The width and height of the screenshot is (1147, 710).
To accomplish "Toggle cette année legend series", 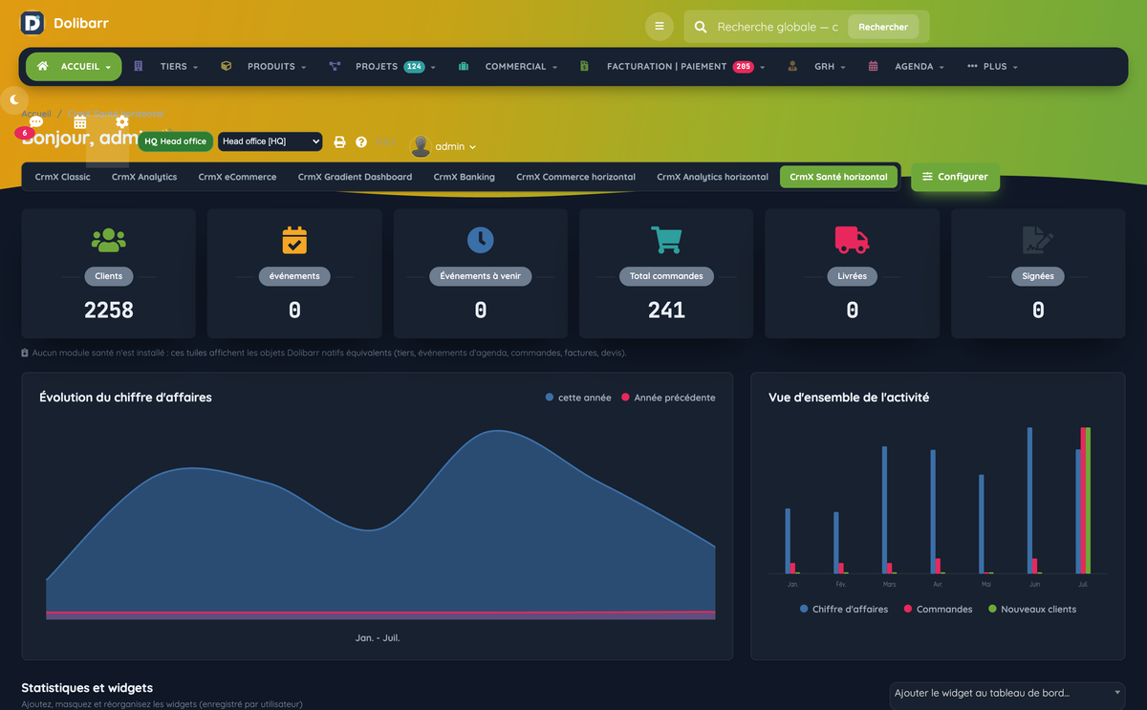I will click(x=578, y=398).
